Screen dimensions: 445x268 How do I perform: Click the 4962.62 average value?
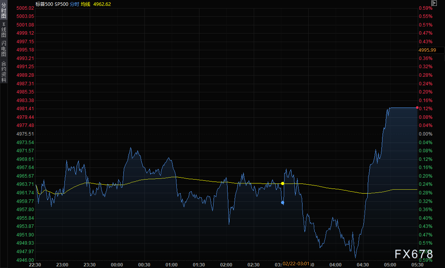[x=102, y=4]
